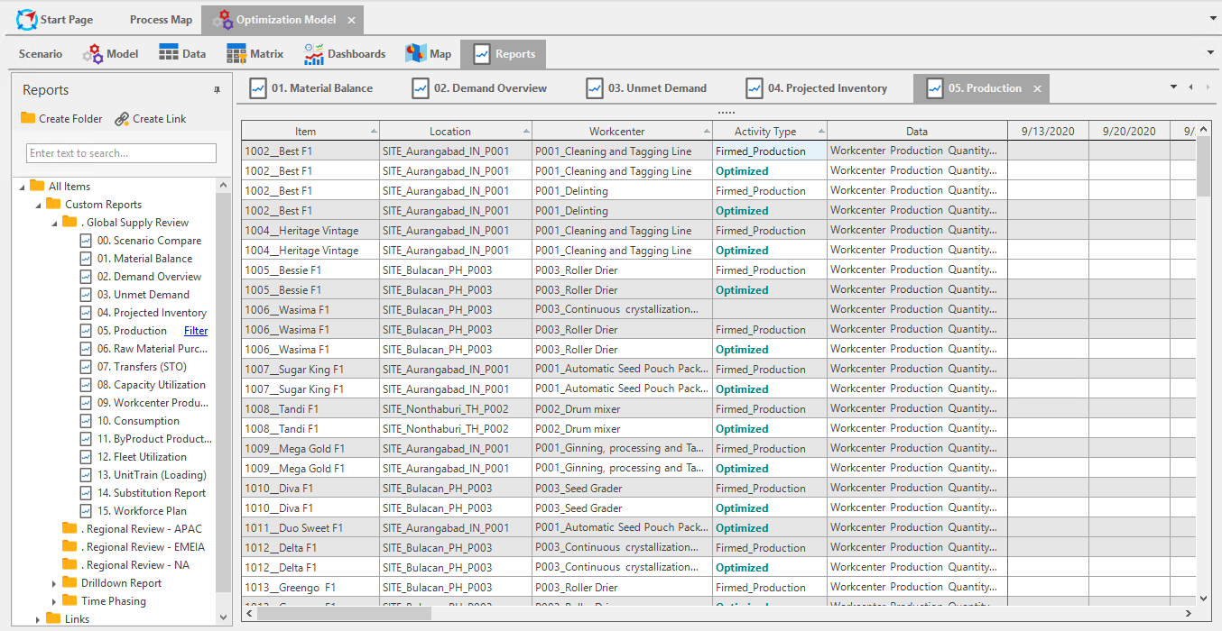Switch to the Process Map tab

coord(161,19)
